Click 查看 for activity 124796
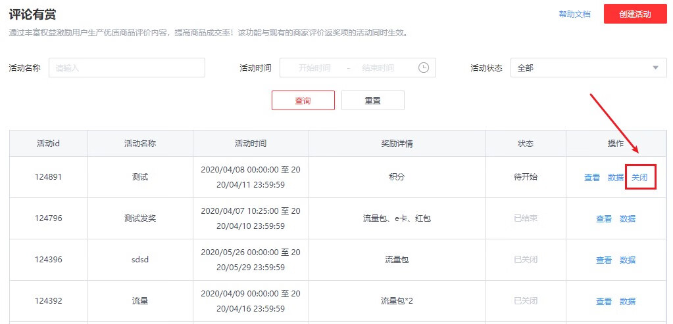 click(604, 218)
